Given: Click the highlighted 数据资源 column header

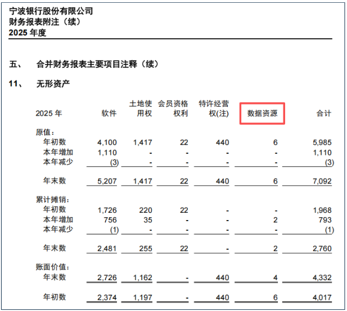Looking at the screenshot, I should (x=262, y=113).
